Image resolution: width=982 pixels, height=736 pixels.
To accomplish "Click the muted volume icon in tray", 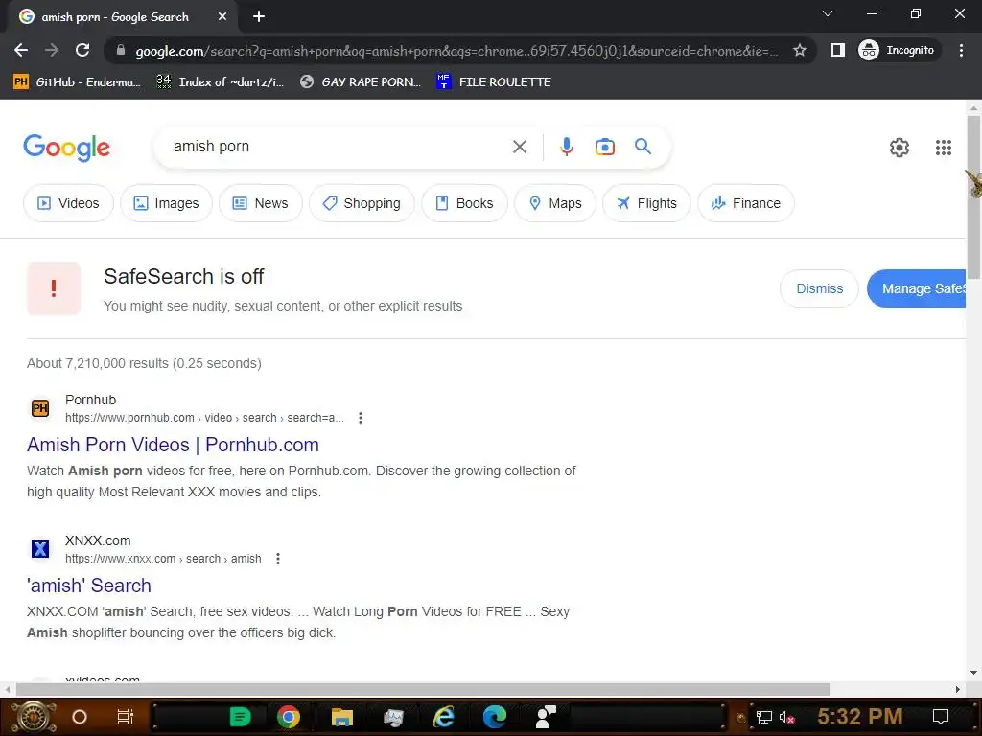I will (x=786, y=717).
